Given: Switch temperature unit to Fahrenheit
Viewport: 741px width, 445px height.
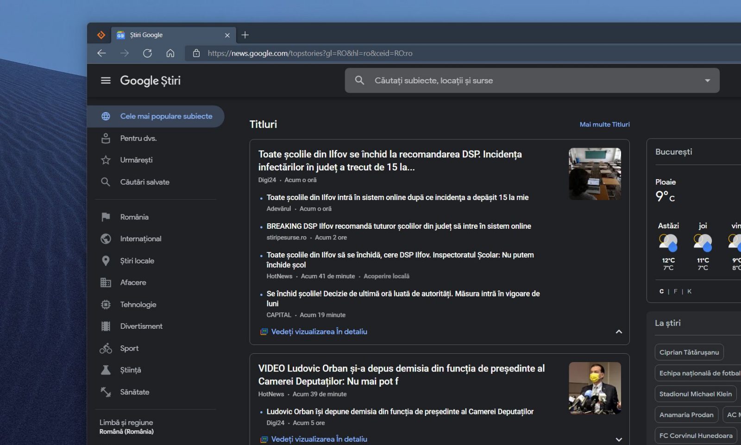Looking at the screenshot, I should click(x=675, y=291).
